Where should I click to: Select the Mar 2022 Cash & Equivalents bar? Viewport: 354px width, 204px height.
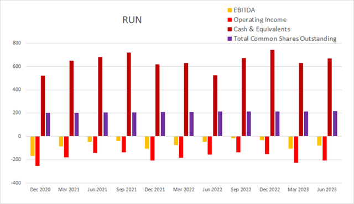[x=186, y=99]
